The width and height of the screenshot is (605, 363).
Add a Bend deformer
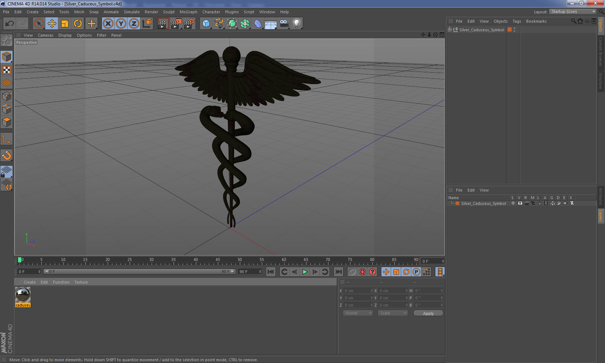(258, 24)
